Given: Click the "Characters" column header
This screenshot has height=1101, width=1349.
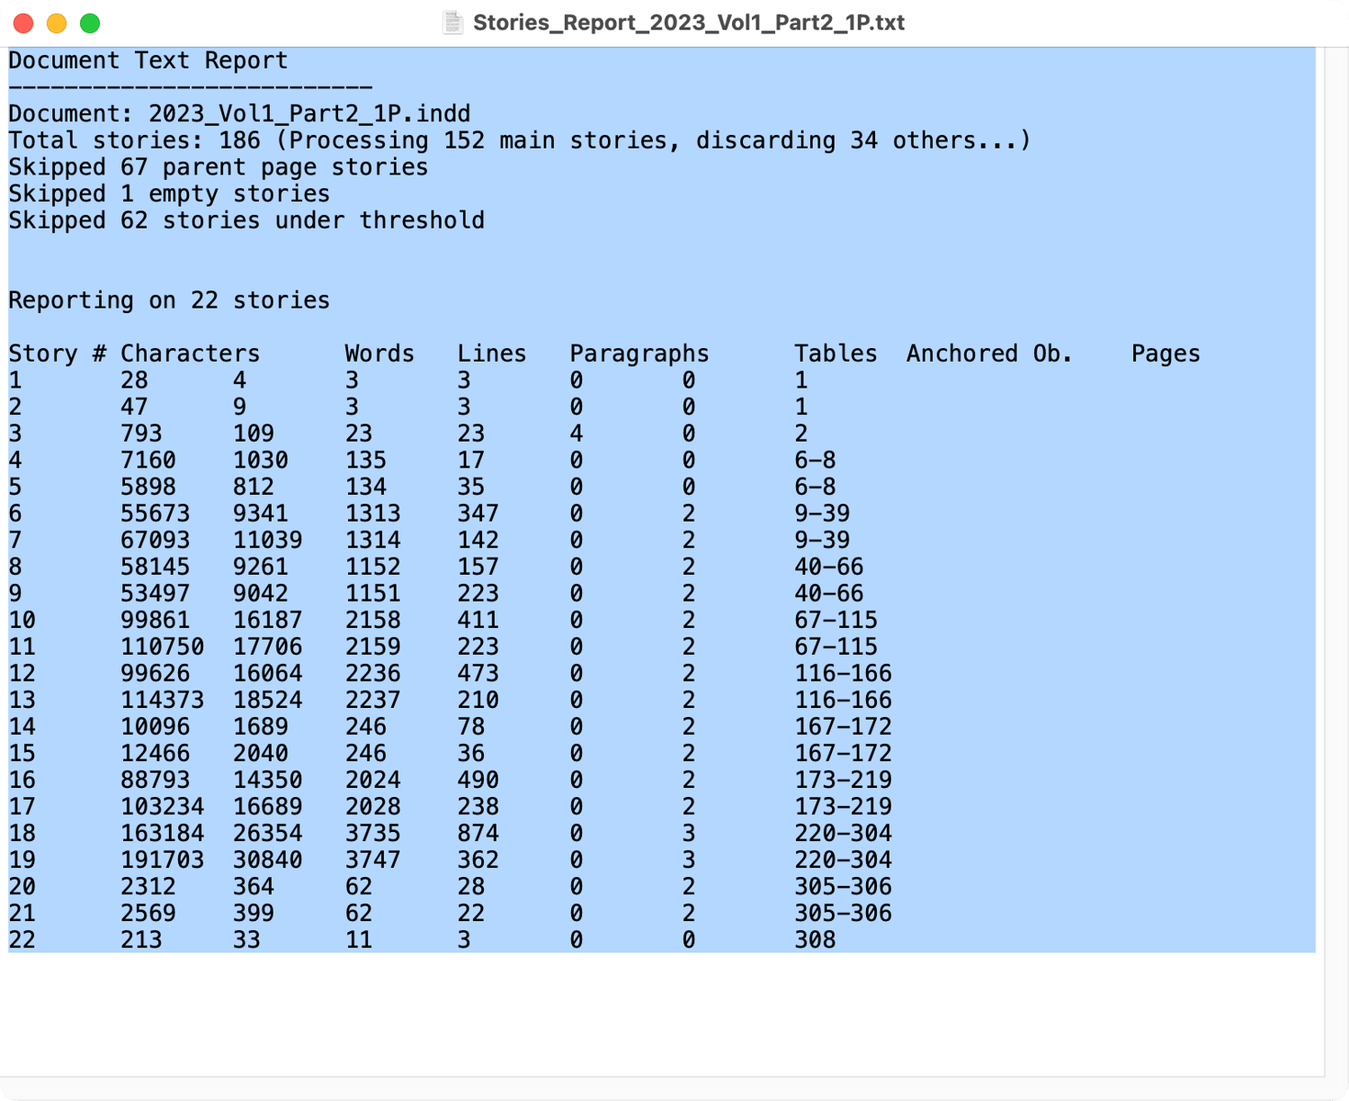Looking at the screenshot, I should 190,354.
